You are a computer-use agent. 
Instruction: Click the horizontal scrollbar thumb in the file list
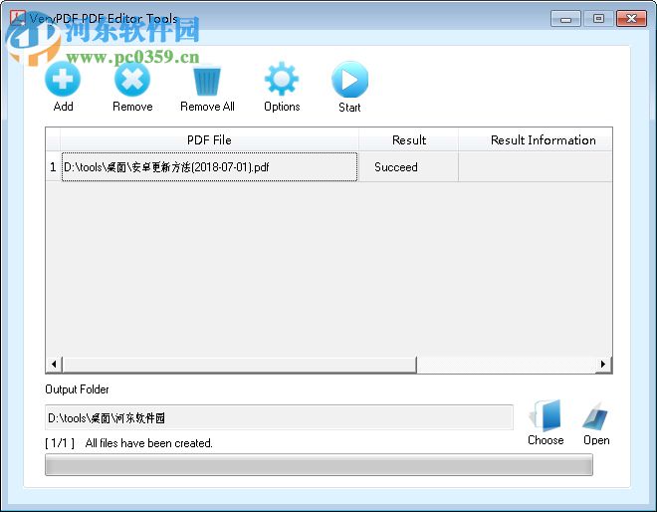239,364
